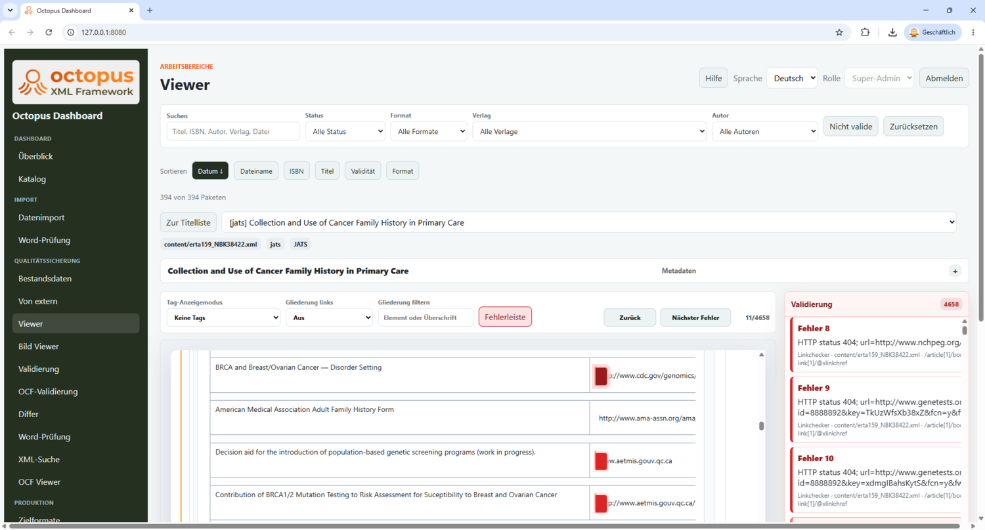The width and height of the screenshot is (985, 530).
Task: Go back in browser history
Action: pos(12,32)
